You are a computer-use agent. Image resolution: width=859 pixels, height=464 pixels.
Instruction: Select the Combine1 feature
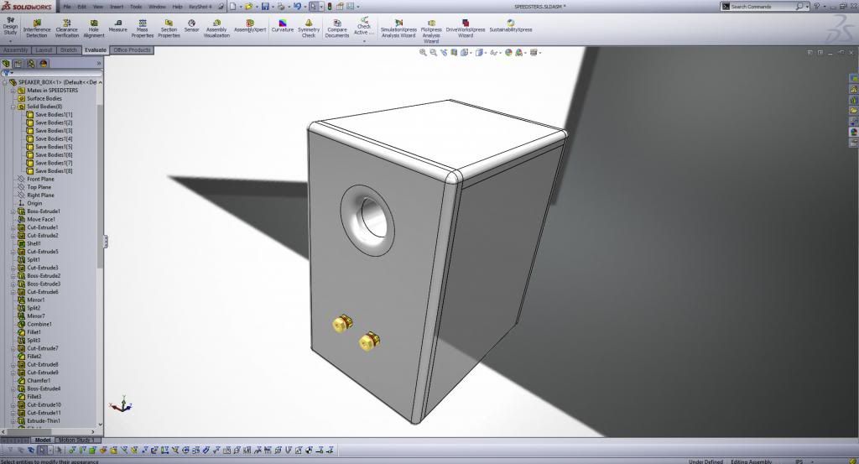34,325
